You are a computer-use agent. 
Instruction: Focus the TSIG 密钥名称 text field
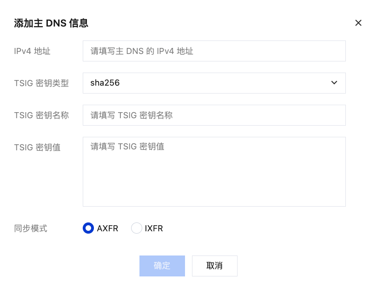click(214, 115)
